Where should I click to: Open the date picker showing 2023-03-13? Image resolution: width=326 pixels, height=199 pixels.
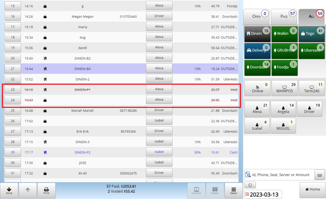coord(263,194)
